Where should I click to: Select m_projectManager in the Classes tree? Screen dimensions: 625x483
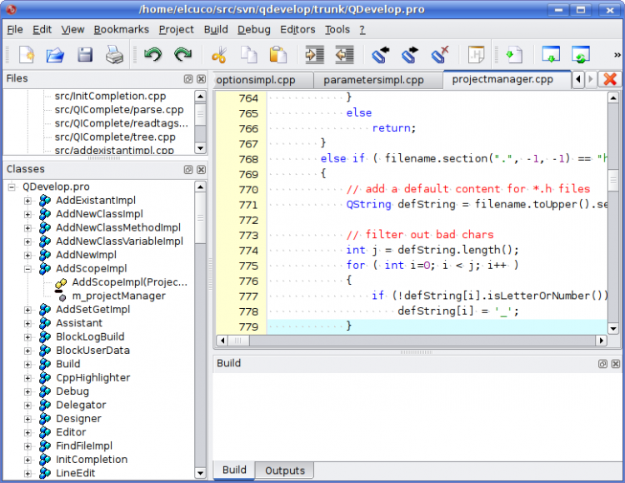pyautogui.click(x=118, y=296)
